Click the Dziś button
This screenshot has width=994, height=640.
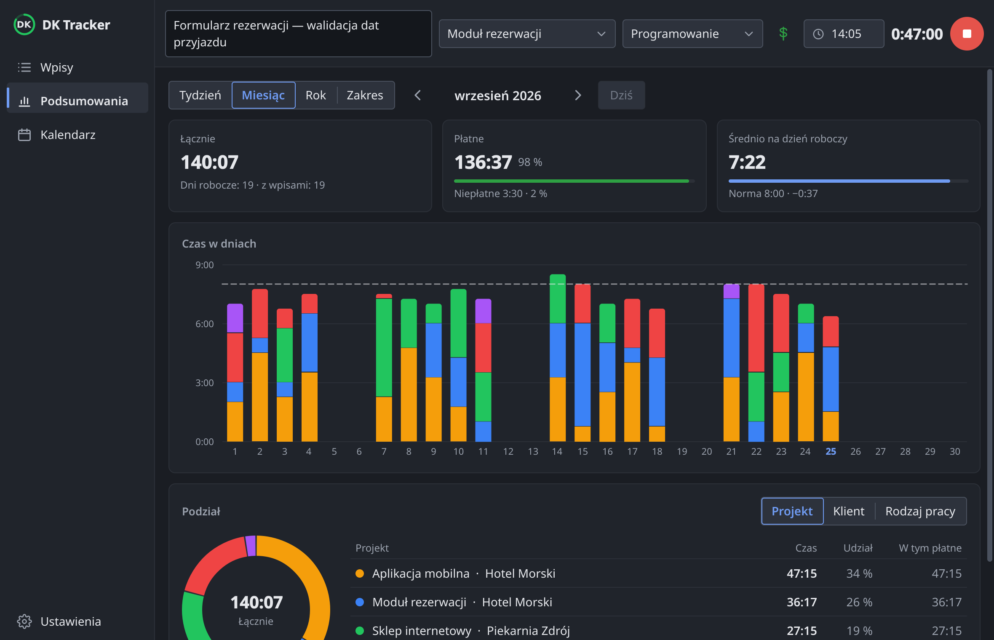click(x=621, y=95)
